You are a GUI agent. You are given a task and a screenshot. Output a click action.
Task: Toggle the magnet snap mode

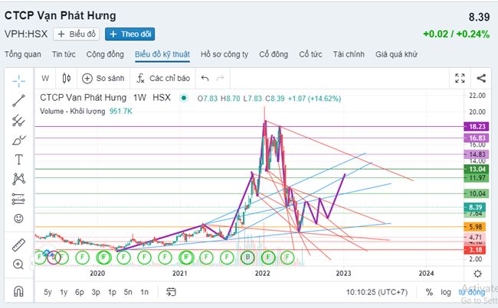tap(18, 291)
